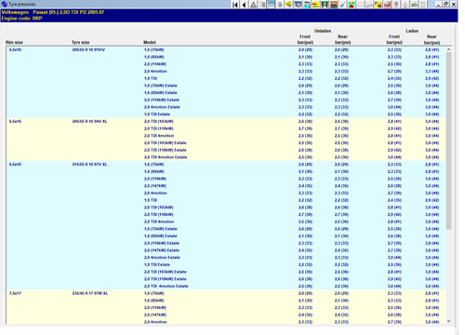Select tyre size 235/45 R 17 97W XL
The image size is (465, 335).
[90, 293]
